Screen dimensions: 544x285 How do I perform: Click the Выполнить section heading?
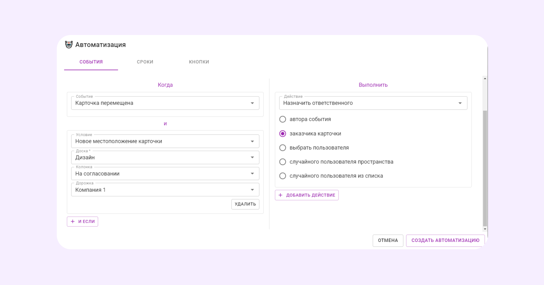(x=373, y=85)
